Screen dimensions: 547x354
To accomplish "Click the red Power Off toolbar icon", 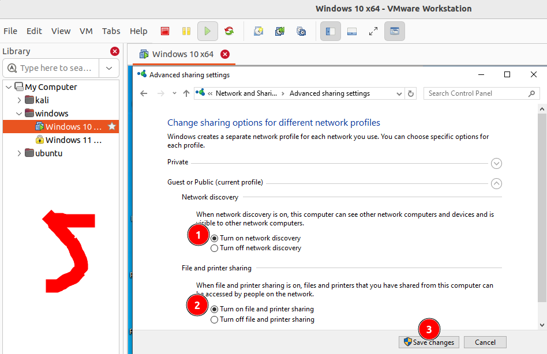I will tap(165, 31).
